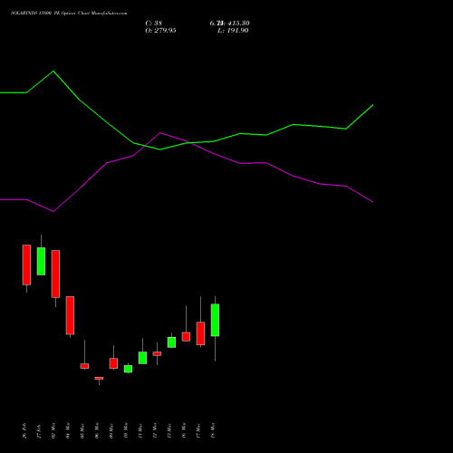This screenshot has width=453, height=453.
Task: Click the red candlestick for 04 Mar
Action: 70,315
